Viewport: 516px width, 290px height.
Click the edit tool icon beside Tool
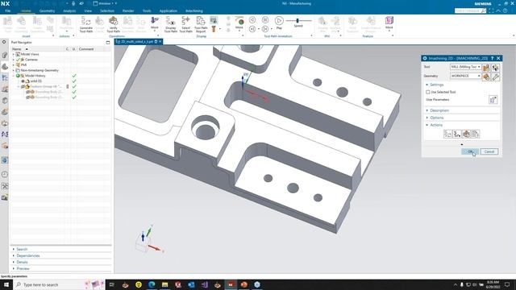[x=495, y=68]
